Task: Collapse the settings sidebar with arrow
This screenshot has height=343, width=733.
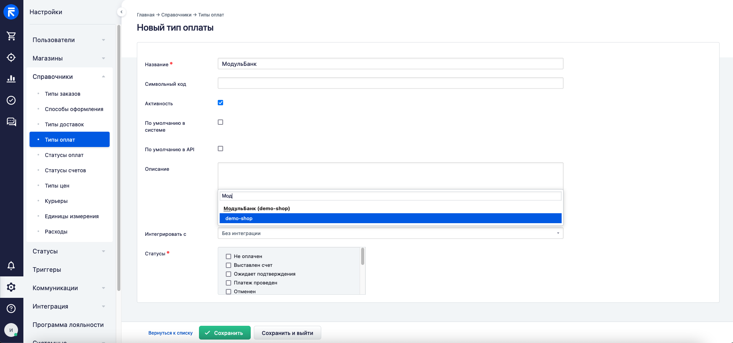Action: click(x=121, y=12)
